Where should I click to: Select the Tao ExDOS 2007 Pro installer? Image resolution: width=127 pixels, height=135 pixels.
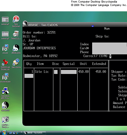(x=5, y=93)
